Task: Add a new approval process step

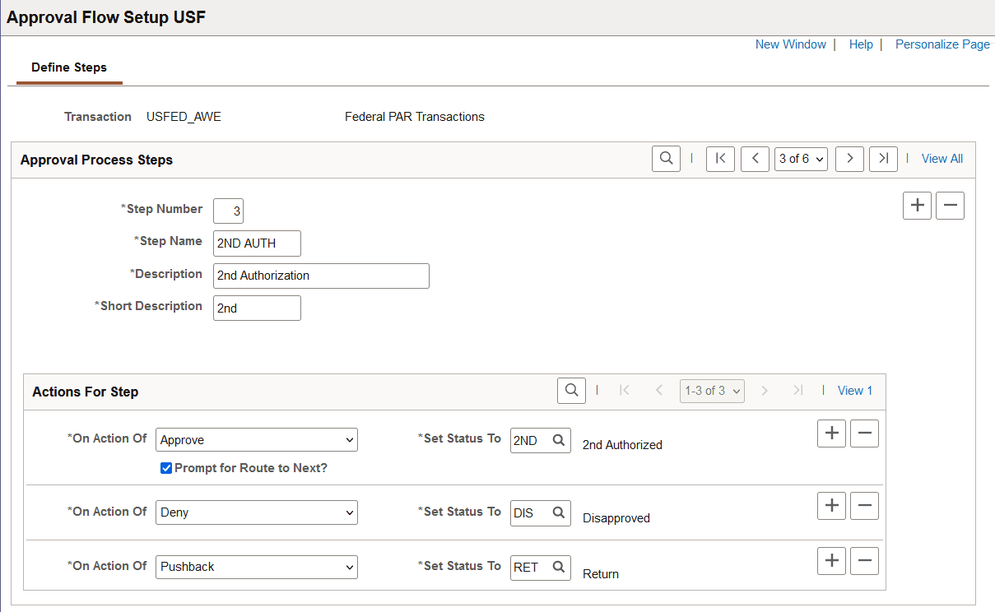Action: 917,205
